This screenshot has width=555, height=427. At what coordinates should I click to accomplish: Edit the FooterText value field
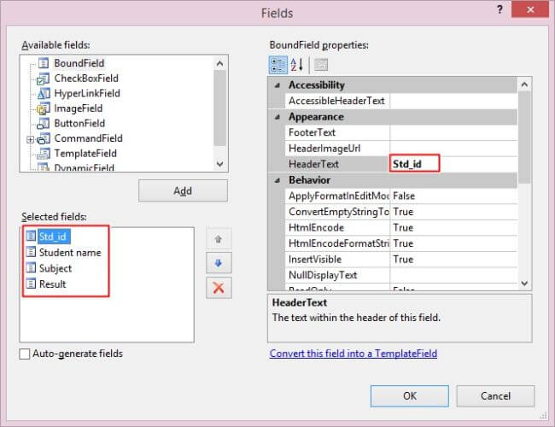tap(453, 132)
